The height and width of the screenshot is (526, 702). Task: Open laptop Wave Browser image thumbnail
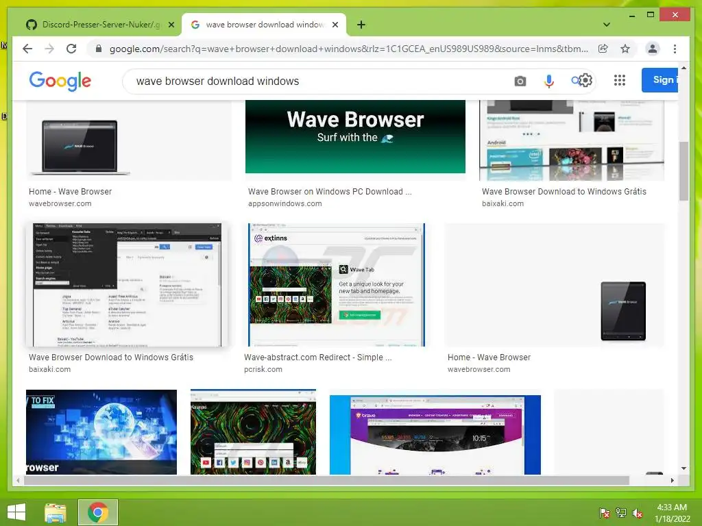coord(129,140)
